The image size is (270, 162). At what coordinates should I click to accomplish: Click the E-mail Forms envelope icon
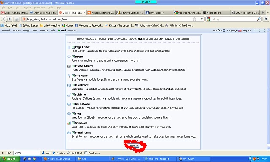[69, 132]
